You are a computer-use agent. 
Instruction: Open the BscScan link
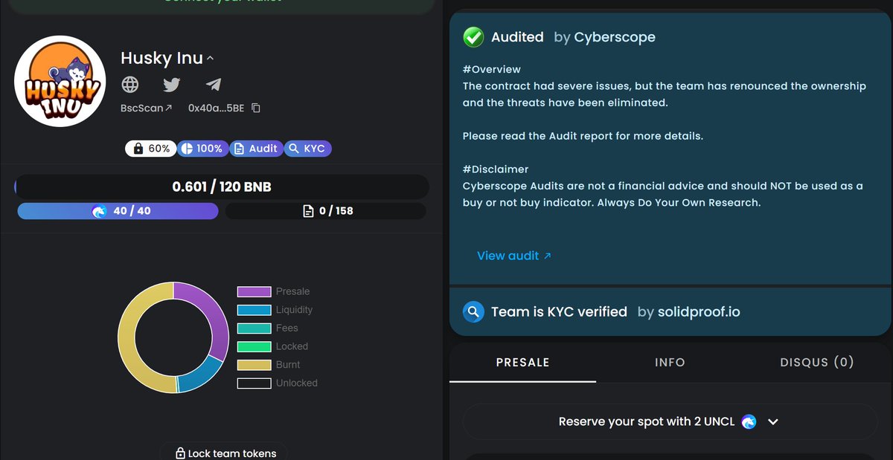(x=147, y=108)
